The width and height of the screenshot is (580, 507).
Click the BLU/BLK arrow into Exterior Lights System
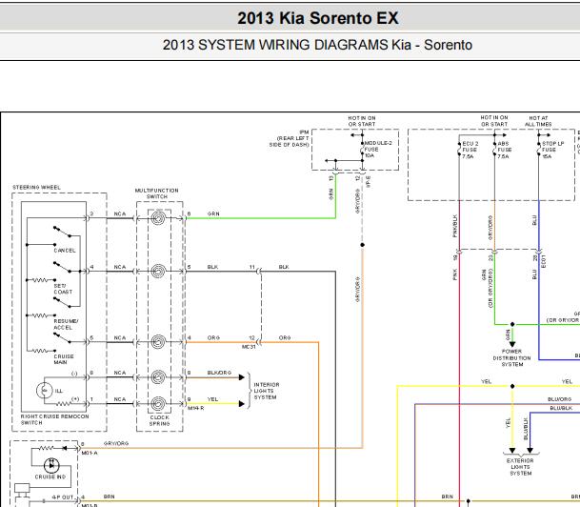(x=530, y=451)
